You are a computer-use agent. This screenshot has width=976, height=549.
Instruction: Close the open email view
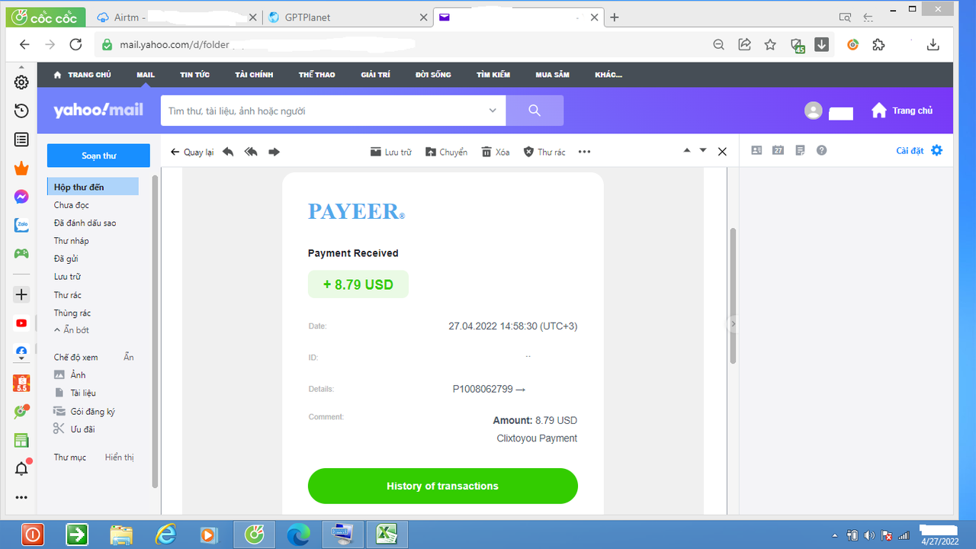point(722,152)
